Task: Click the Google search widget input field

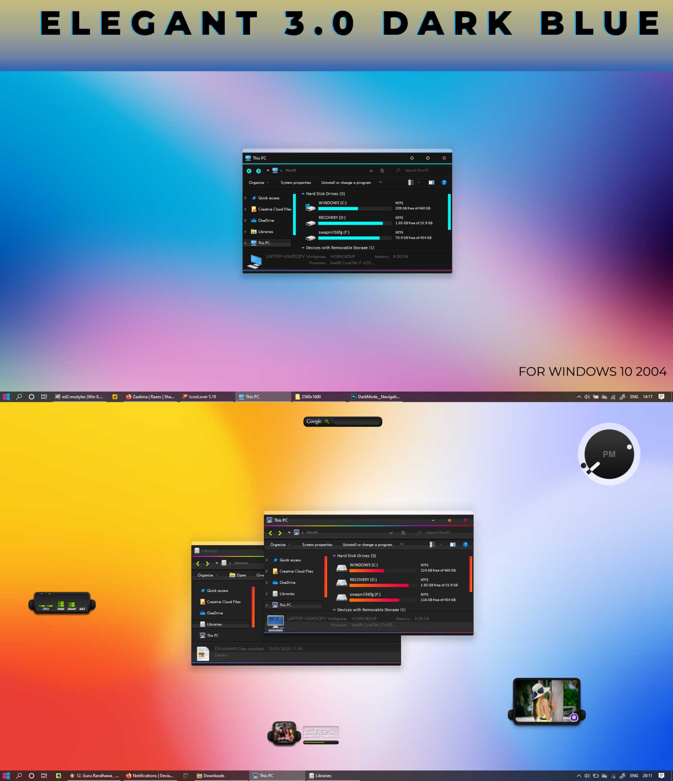Action: (356, 421)
